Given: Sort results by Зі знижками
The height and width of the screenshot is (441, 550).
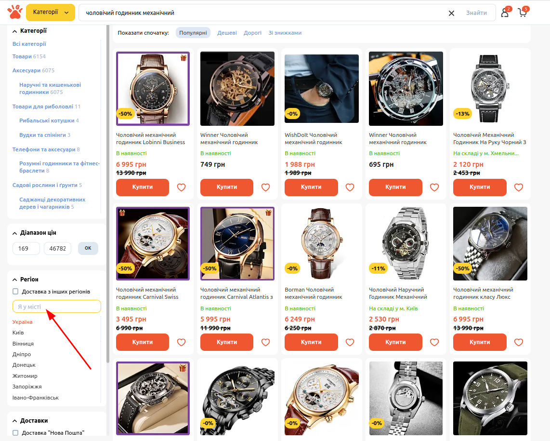Looking at the screenshot, I should coord(285,33).
